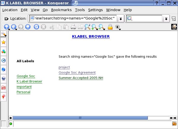Click the Security padlock icon
This screenshot has height=129, width=178.
110,27
